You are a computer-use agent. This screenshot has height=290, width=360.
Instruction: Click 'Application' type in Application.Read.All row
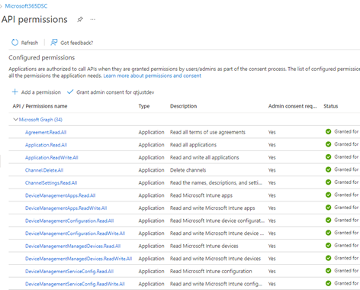(152, 145)
